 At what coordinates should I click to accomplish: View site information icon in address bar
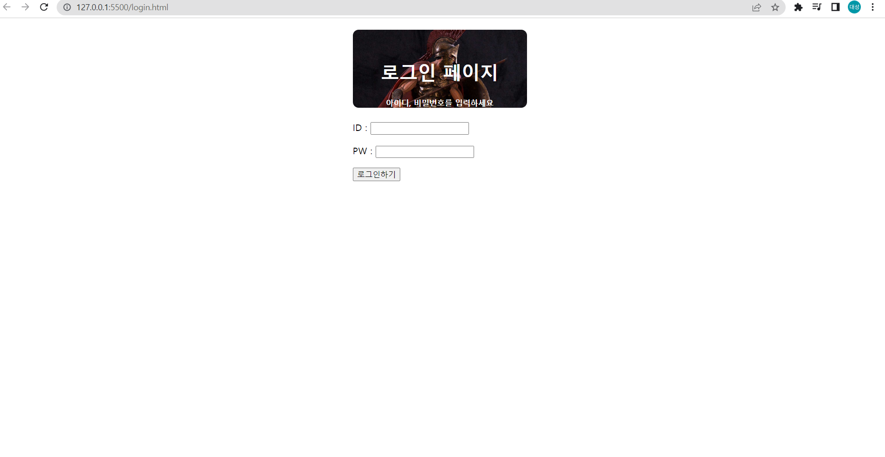click(x=67, y=7)
